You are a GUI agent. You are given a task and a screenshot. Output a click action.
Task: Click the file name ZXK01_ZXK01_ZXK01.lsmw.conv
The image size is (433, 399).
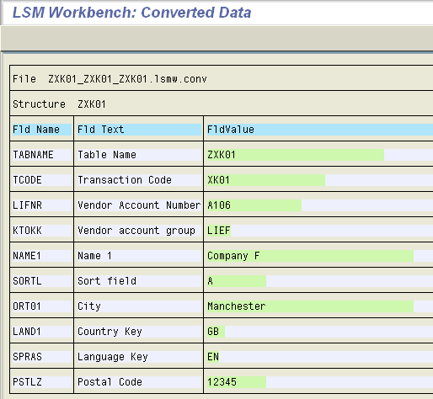pyautogui.click(x=127, y=79)
